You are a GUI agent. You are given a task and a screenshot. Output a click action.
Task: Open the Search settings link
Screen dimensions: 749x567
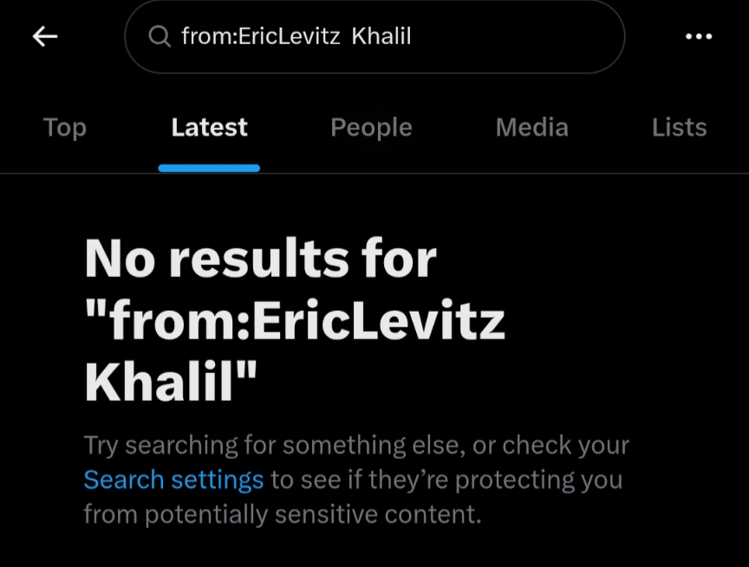(x=173, y=480)
